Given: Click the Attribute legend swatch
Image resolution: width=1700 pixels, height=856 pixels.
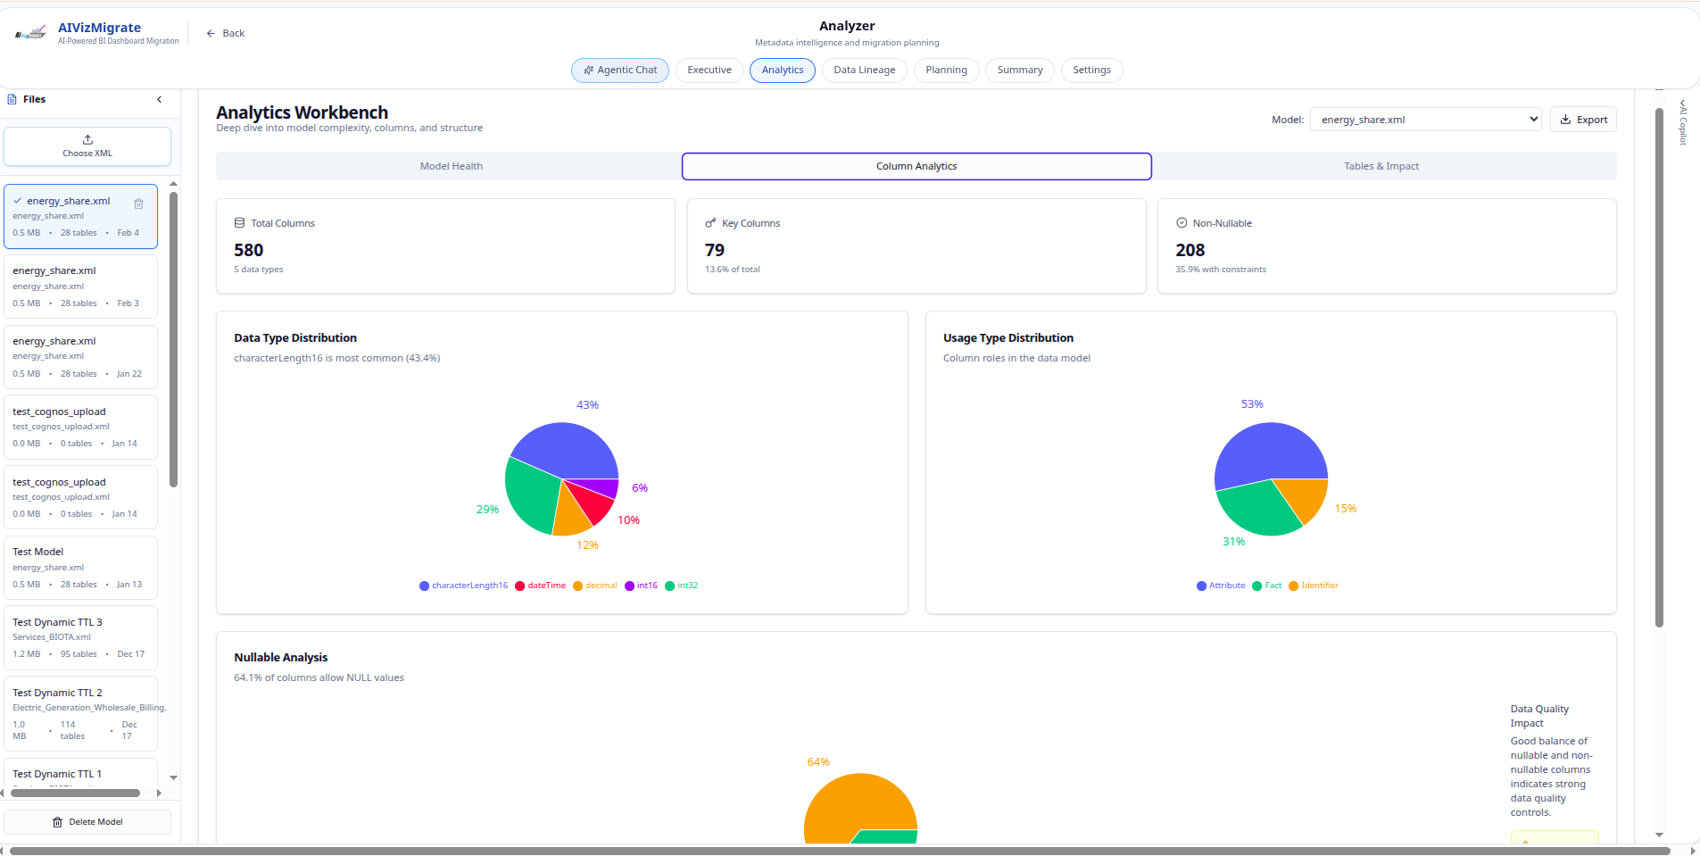Looking at the screenshot, I should point(1201,586).
